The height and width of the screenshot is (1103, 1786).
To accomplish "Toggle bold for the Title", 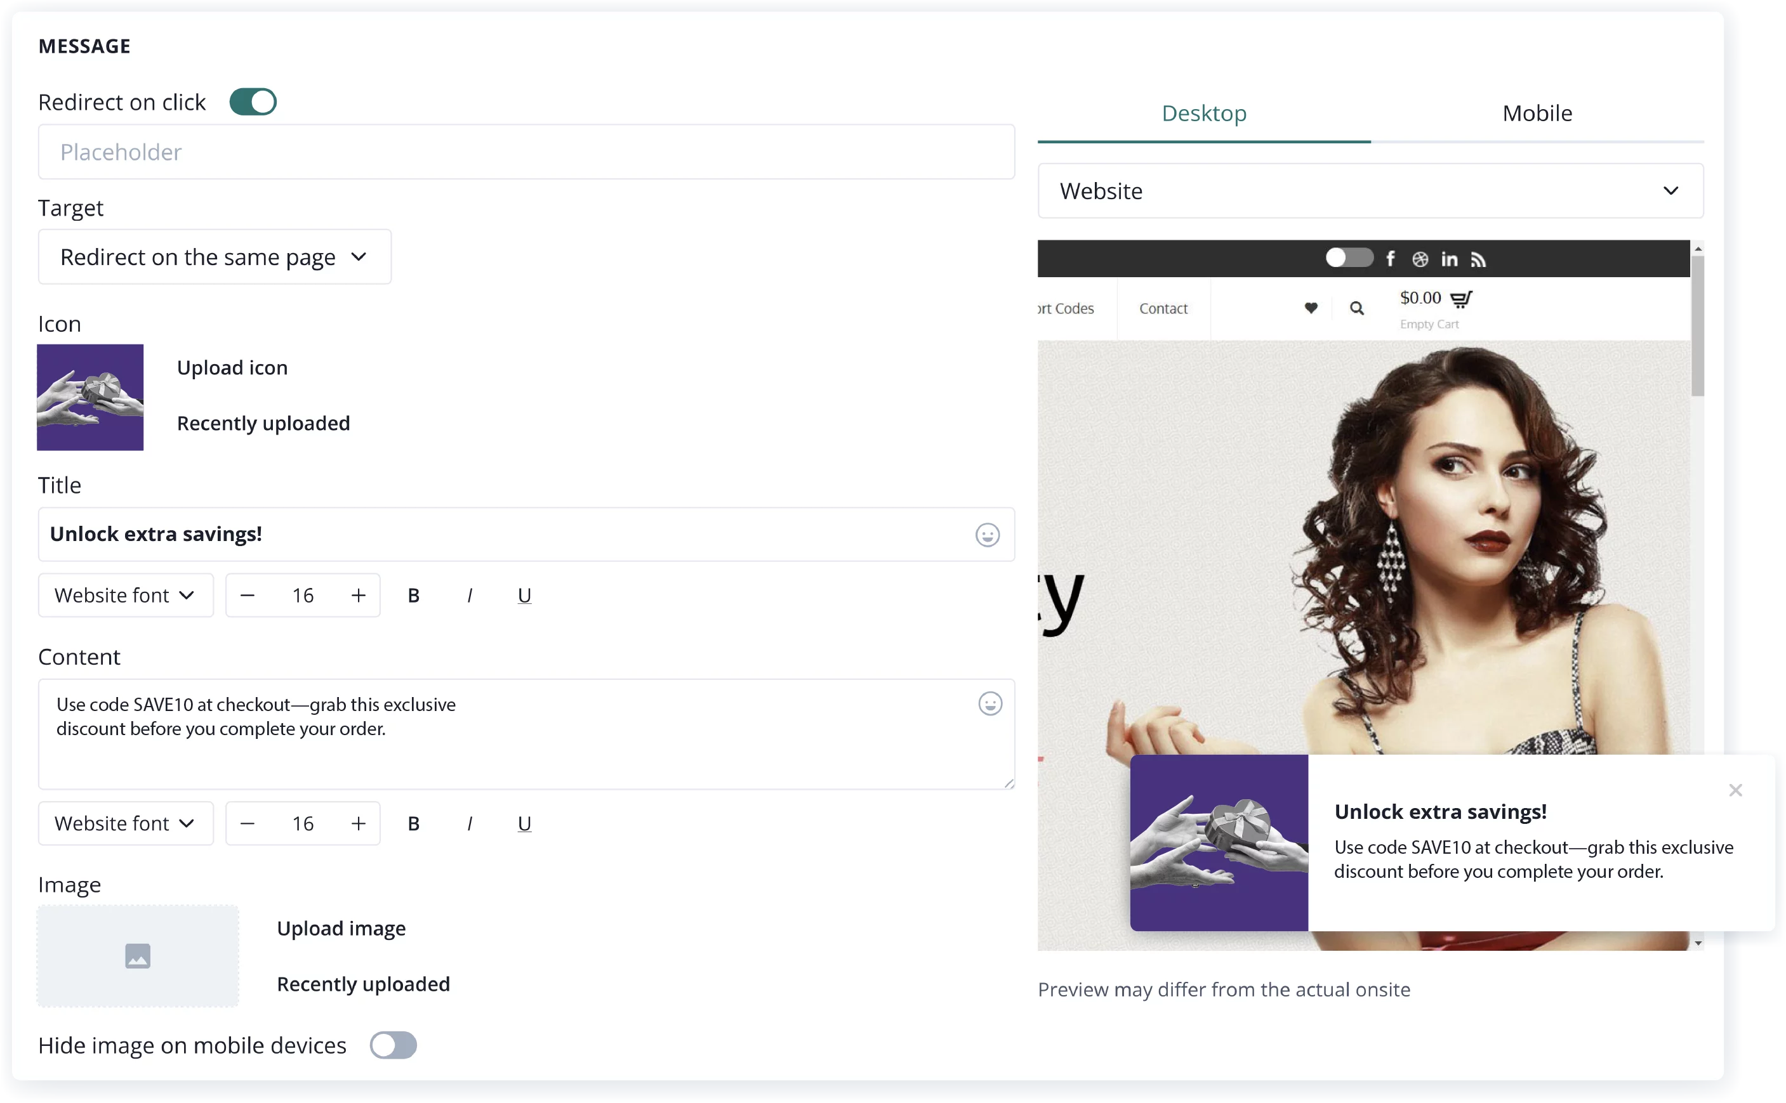I will click(x=414, y=596).
